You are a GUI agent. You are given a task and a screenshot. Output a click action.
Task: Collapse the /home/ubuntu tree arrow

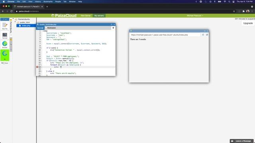click(13, 19)
